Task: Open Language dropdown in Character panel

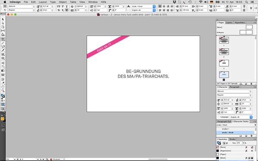Action: coord(251,117)
